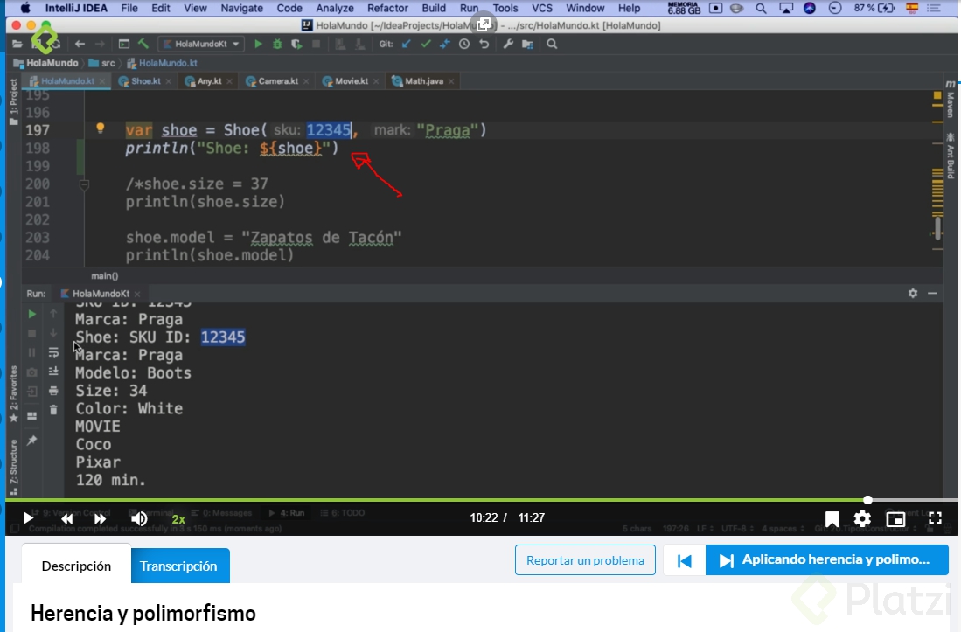Open the Maven side tool window
The height and width of the screenshot is (632, 961).
point(950,99)
